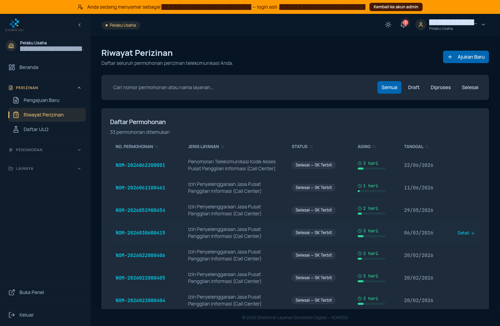The width and height of the screenshot is (500, 326).
Task: Click the aging clock icon for NOM-2026030600415
Action: point(360,231)
